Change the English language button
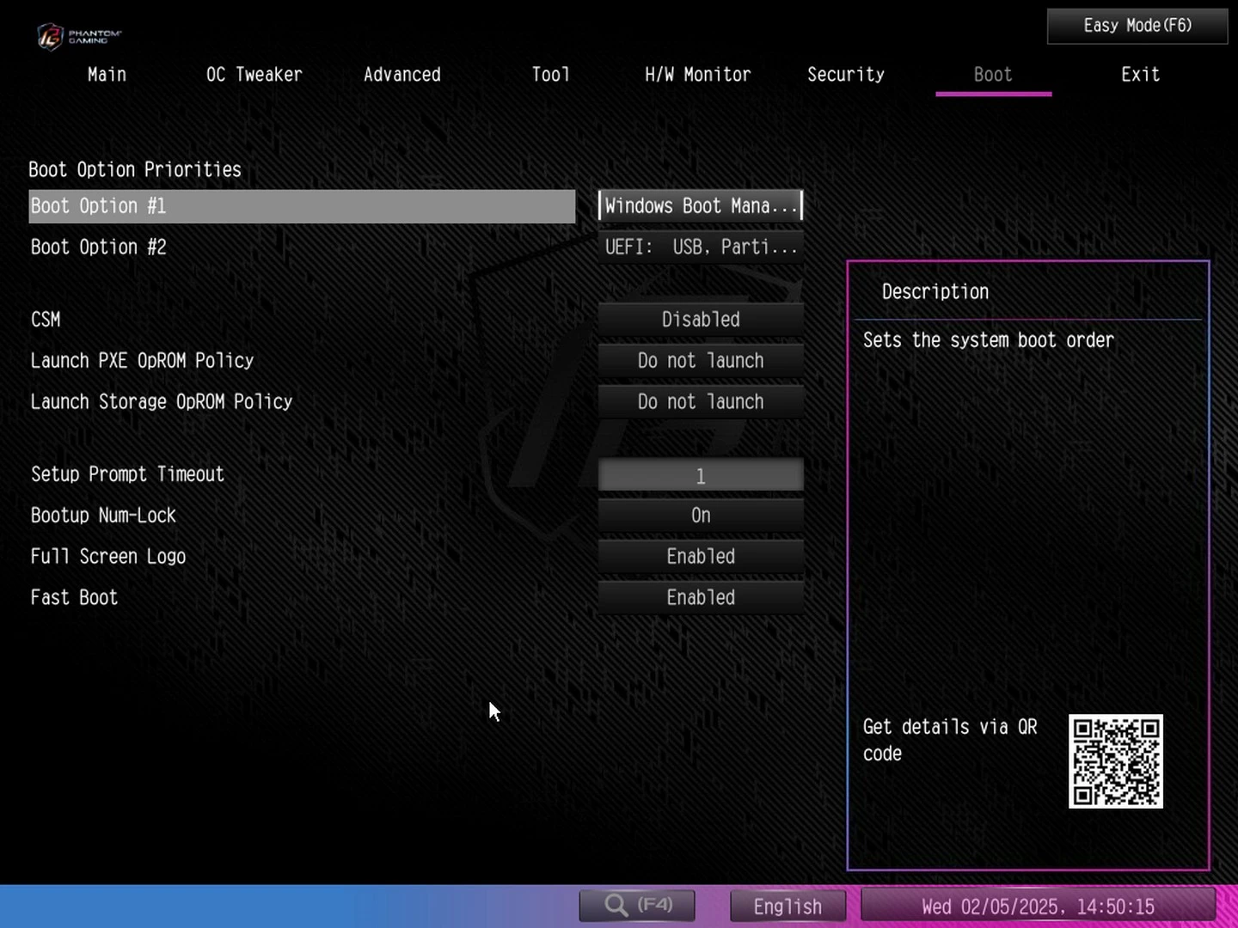 (788, 907)
